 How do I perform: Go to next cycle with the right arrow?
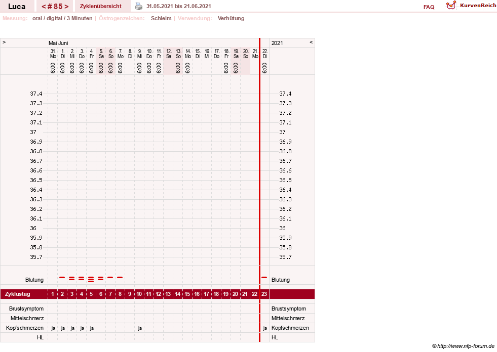click(66, 7)
